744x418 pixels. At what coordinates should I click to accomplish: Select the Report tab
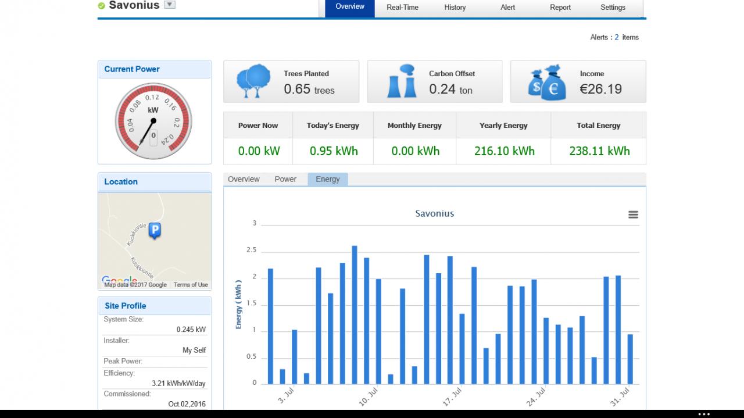(x=560, y=8)
